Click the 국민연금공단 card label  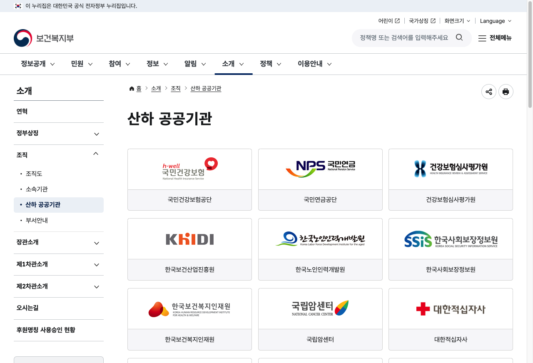point(320,200)
